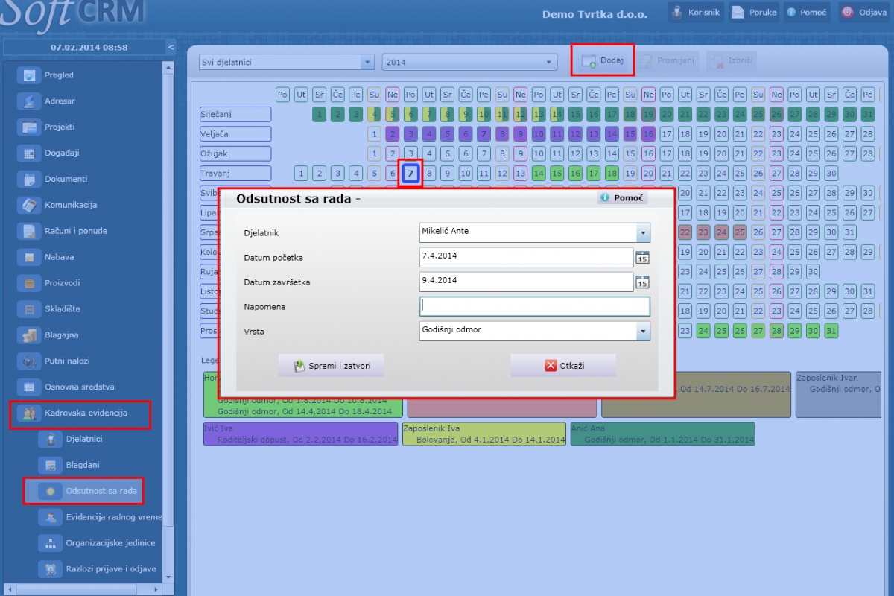Click the Napomena note field
Image resolution: width=894 pixels, height=596 pixels.
coord(535,306)
